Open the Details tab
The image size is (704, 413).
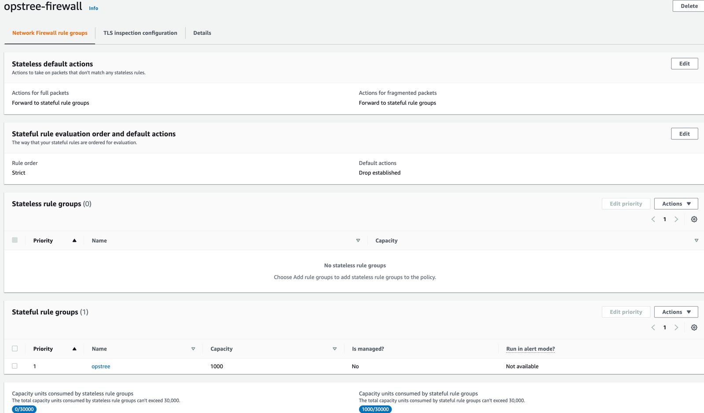point(202,33)
